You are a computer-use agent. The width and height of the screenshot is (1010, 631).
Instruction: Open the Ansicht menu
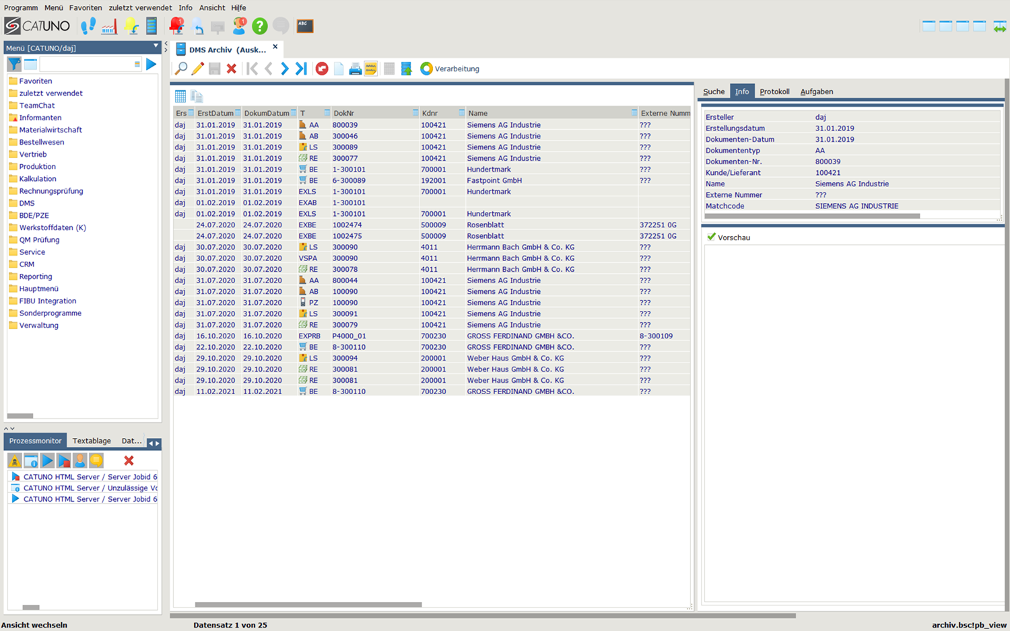click(x=212, y=7)
